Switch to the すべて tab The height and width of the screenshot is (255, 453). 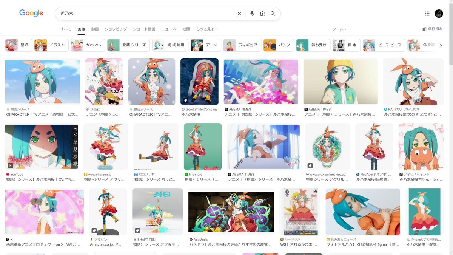click(66, 29)
